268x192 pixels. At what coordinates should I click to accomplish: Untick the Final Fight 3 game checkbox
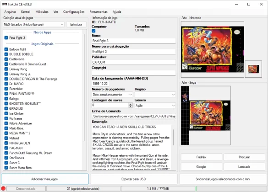point(6,37)
